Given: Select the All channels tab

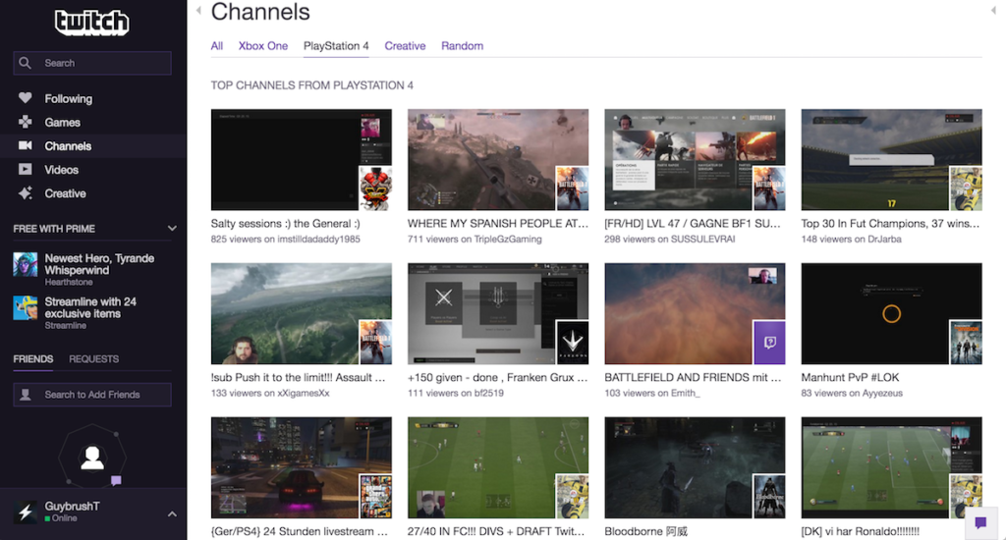Looking at the screenshot, I should tap(217, 45).
